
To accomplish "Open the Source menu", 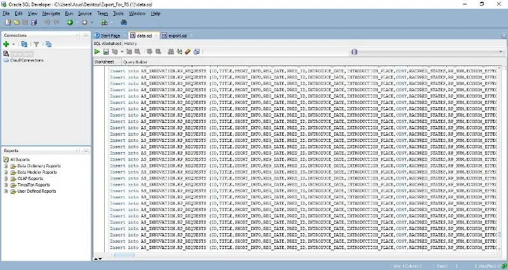I will [x=85, y=13].
